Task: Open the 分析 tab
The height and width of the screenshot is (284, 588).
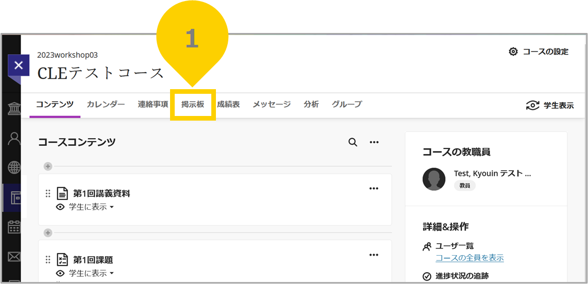Action: pyautogui.click(x=311, y=105)
